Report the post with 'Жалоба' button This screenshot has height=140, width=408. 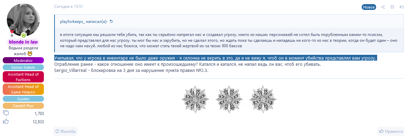pos(65,131)
